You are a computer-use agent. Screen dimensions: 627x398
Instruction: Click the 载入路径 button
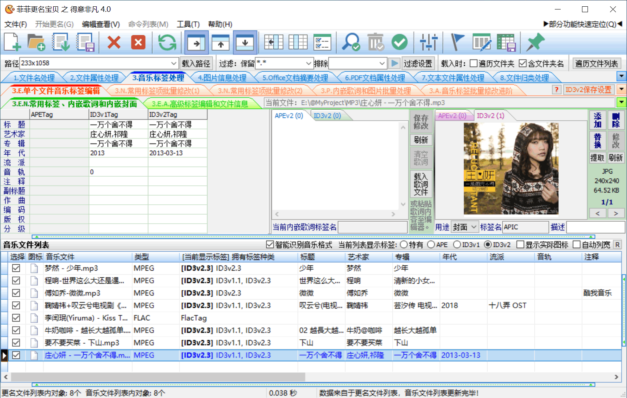click(196, 64)
